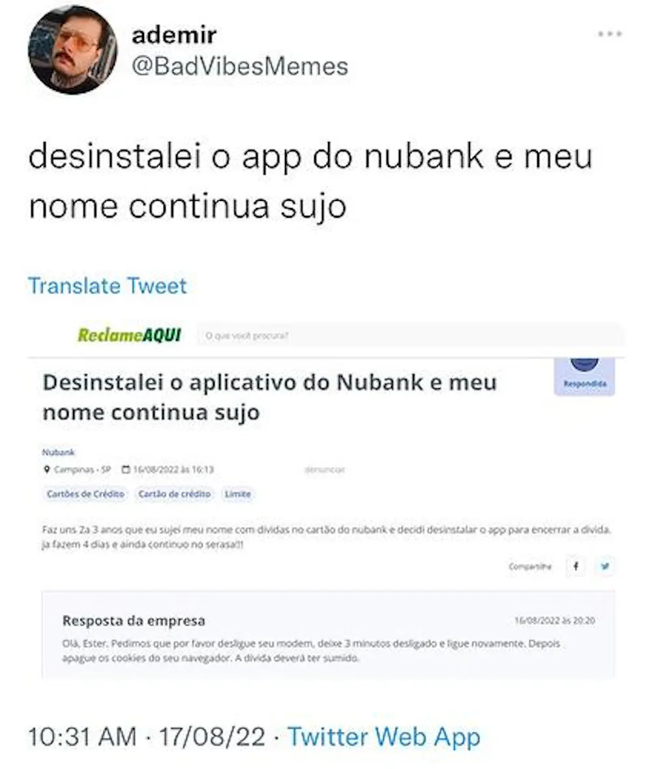The width and height of the screenshot is (652, 769).
Task: Click the Translate Tweet link
Action: [x=108, y=286]
